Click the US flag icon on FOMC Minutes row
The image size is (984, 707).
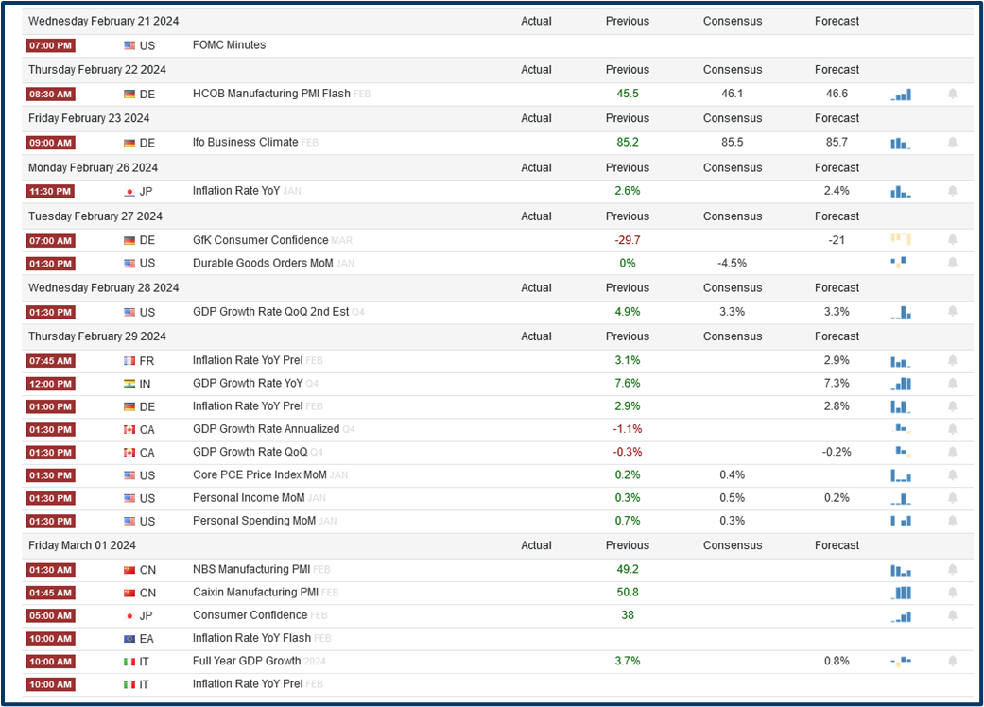(x=129, y=44)
